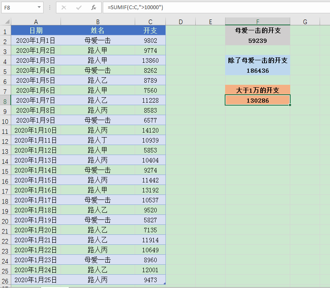Select column E header
Image resolution: width=330 pixels, height=288 pixels.
210,22
